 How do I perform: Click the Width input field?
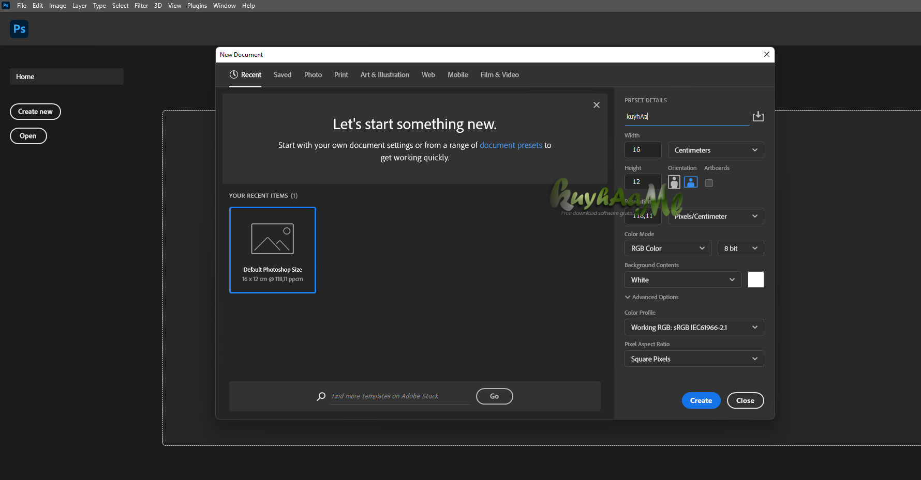tap(643, 150)
